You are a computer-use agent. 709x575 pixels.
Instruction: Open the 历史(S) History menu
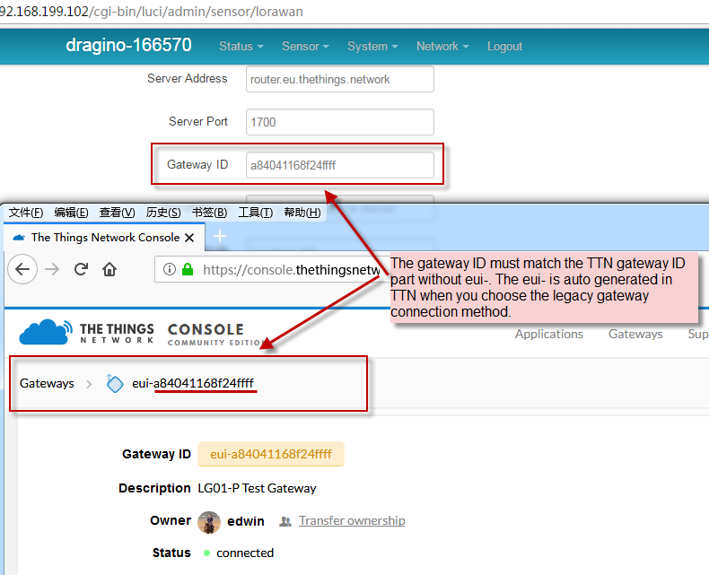pos(163,213)
